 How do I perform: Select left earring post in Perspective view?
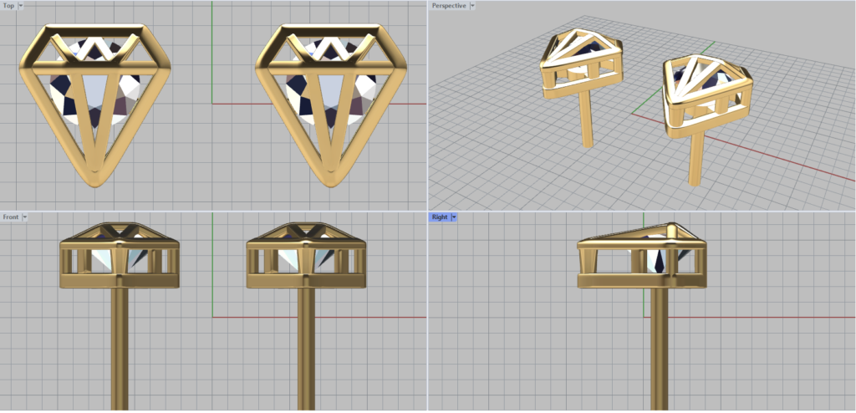coord(587,117)
